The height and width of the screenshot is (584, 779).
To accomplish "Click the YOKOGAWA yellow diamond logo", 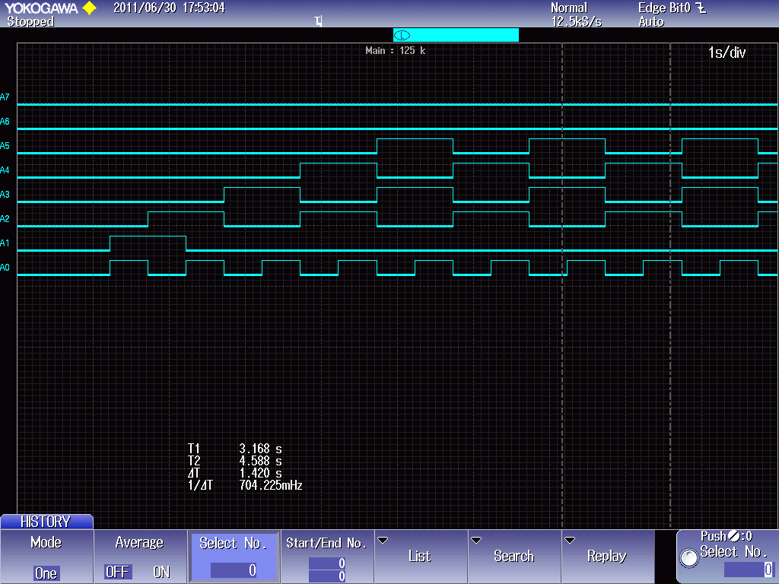I will [90, 8].
